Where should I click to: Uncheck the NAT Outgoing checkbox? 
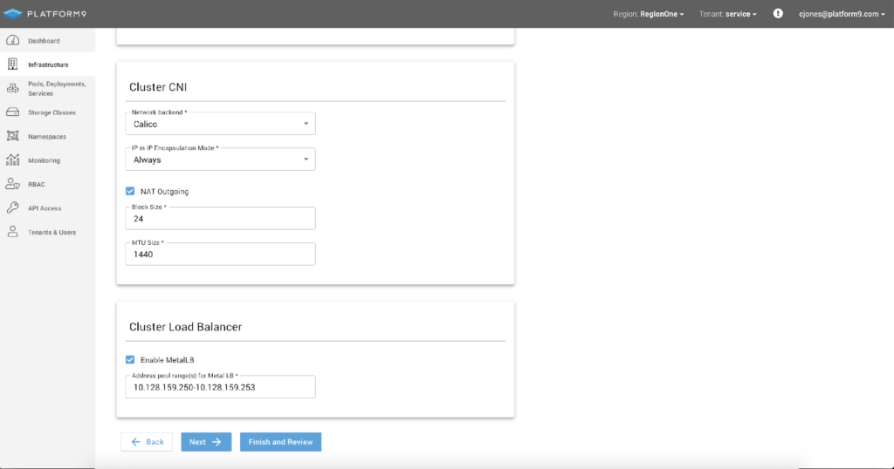(130, 191)
